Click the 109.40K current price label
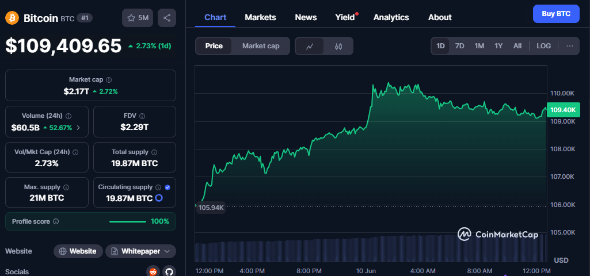Screen dimensions: 590x276 point(562,110)
